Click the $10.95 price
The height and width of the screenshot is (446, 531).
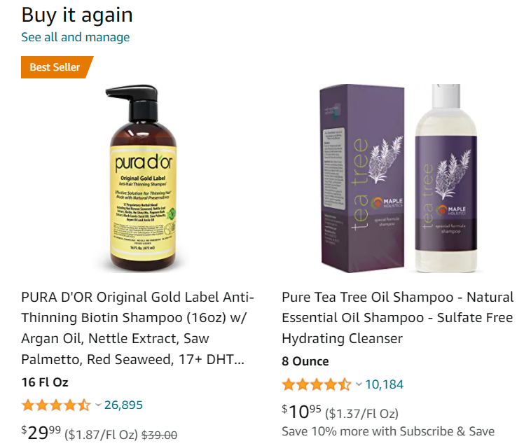tap(301, 412)
